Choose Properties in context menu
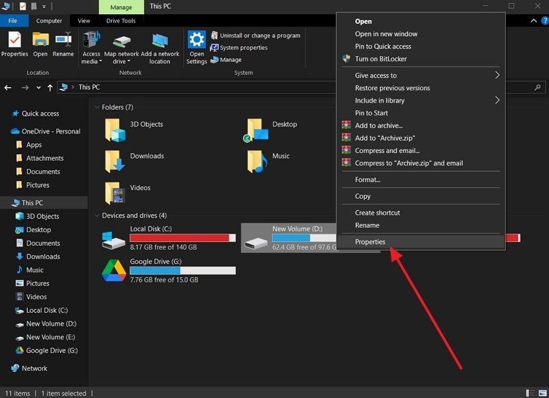 point(420,242)
